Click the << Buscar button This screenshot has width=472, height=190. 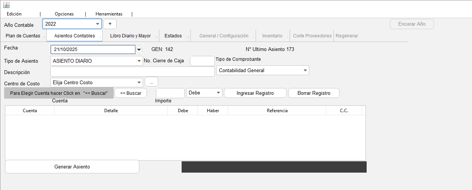pyautogui.click(x=131, y=93)
